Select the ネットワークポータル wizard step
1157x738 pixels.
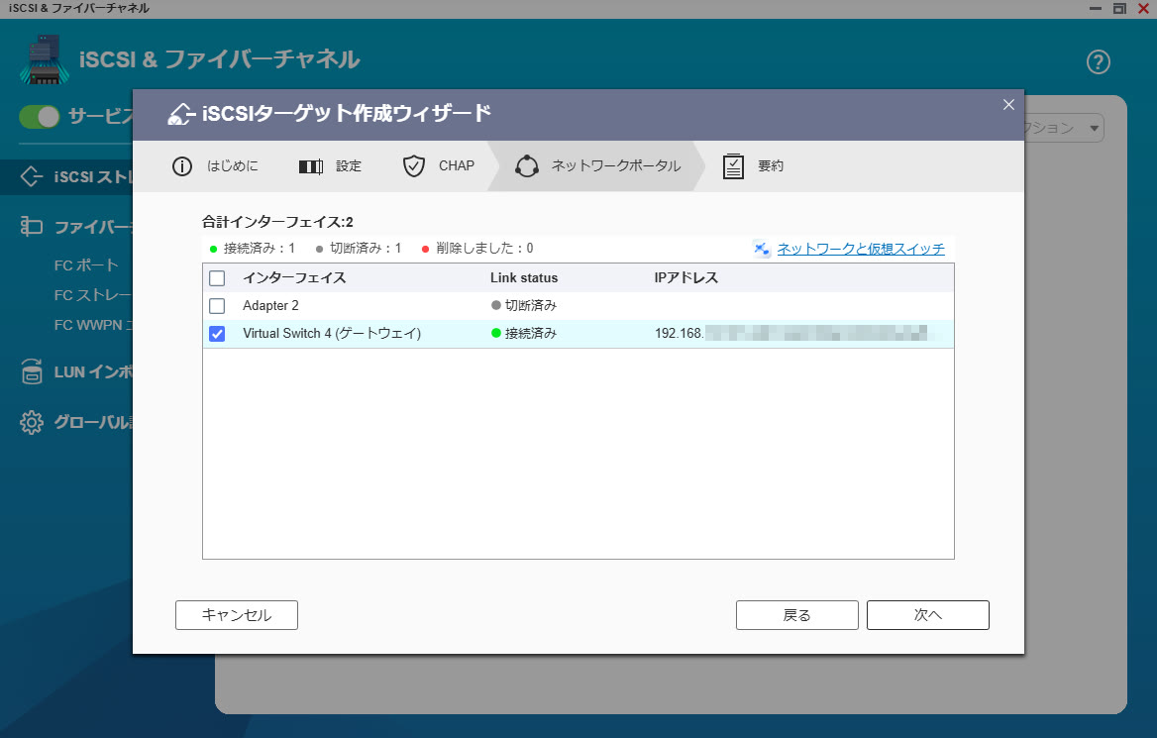click(616, 166)
